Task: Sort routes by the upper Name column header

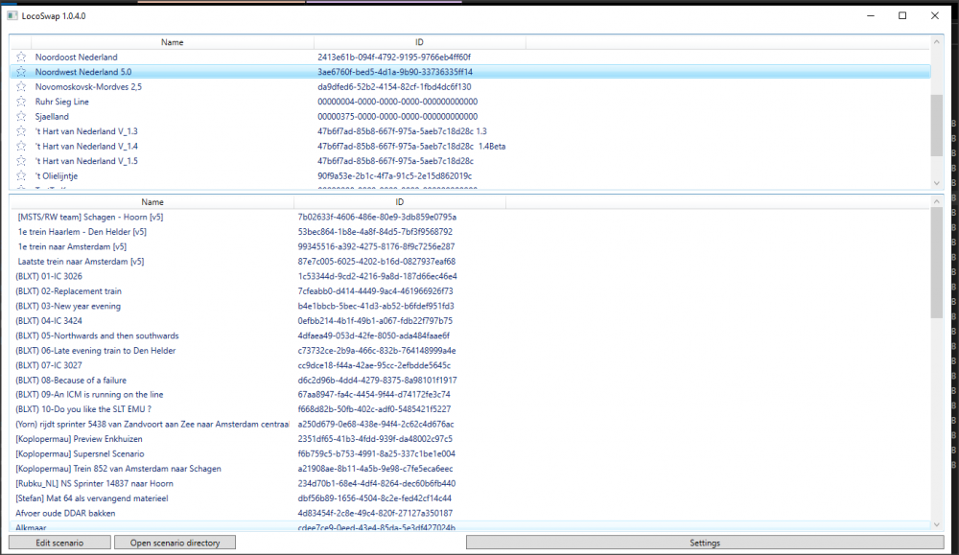Action: point(172,42)
